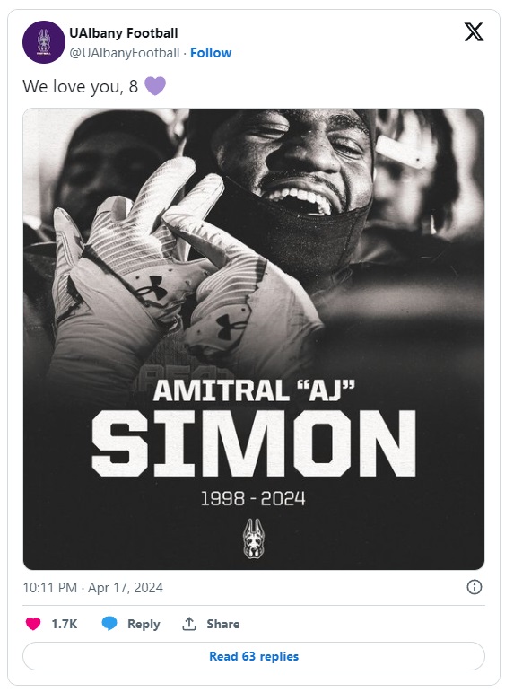This screenshot has width=505, height=692.
Task: Open the AJ Simon memorial photo
Action: pyautogui.click(x=254, y=339)
